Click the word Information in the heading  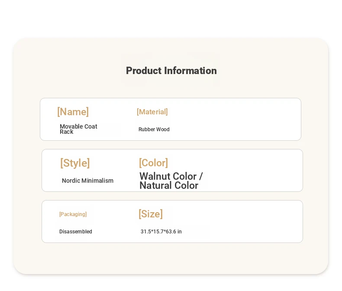click(190, 71)
